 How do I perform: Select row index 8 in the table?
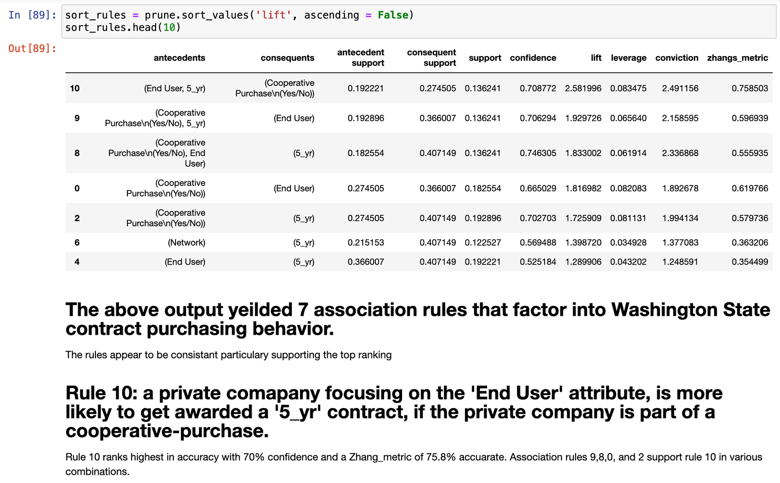pos(77,153)
